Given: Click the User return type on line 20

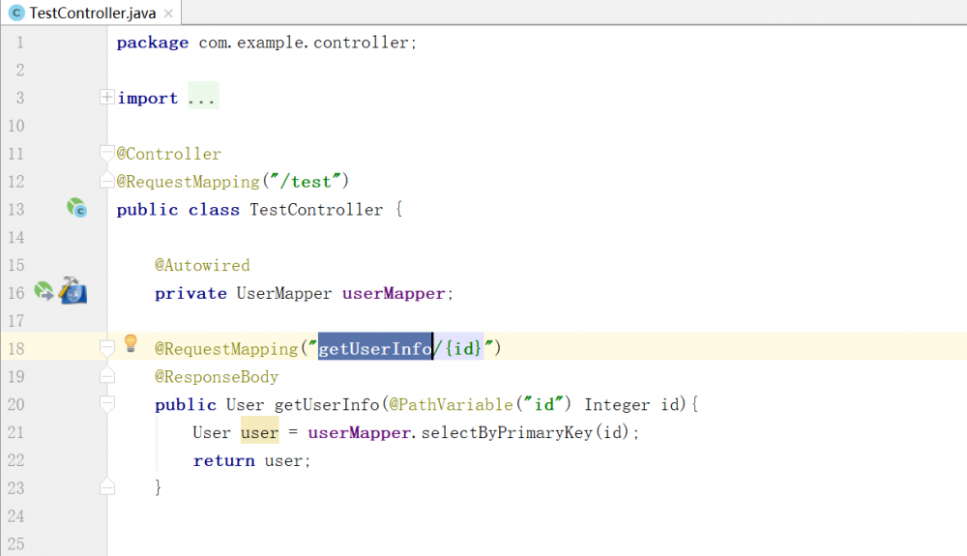Looking at the screenshot, I should tap(245, 404).
